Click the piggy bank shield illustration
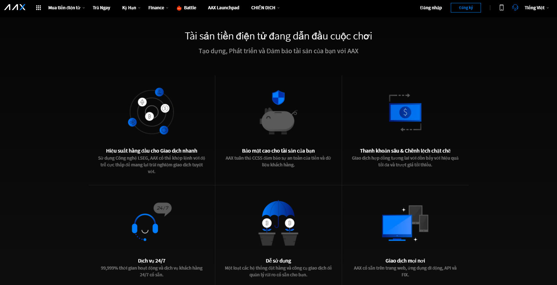Screen dimensions: 557x285 pyautogui.click(x=278, y=112)
